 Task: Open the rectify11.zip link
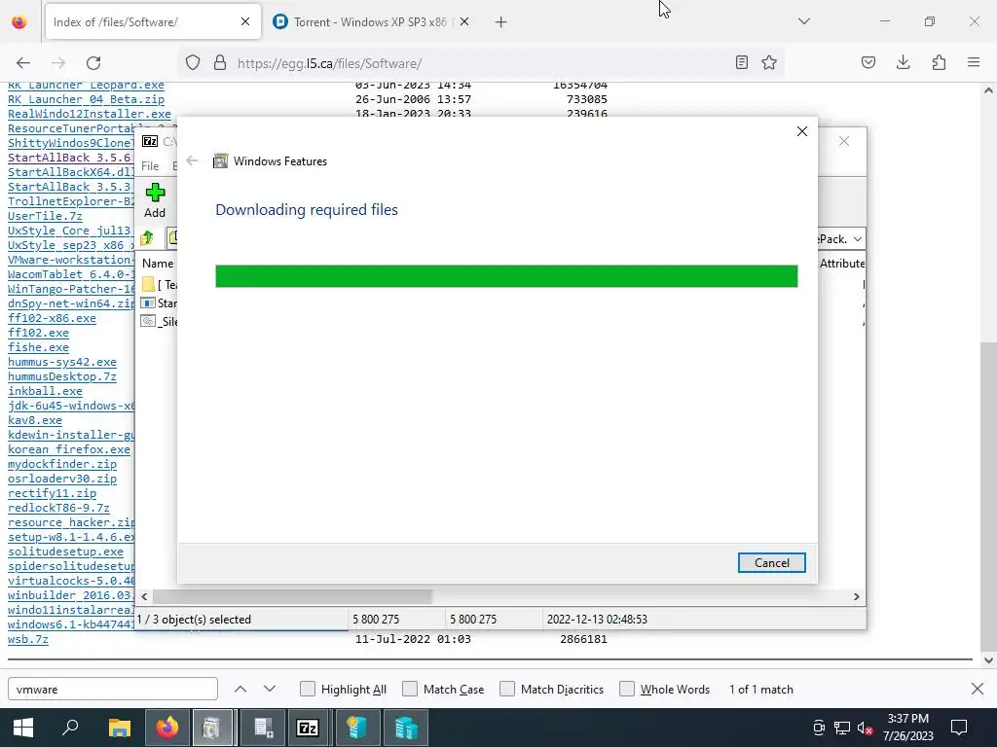click(53, 493)
